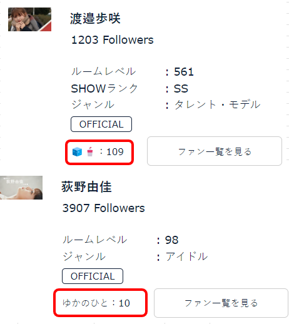Viewport: 289px width, 324px height.
Task: Click the 1203 Followers text
Action: [x=113, y=40]
